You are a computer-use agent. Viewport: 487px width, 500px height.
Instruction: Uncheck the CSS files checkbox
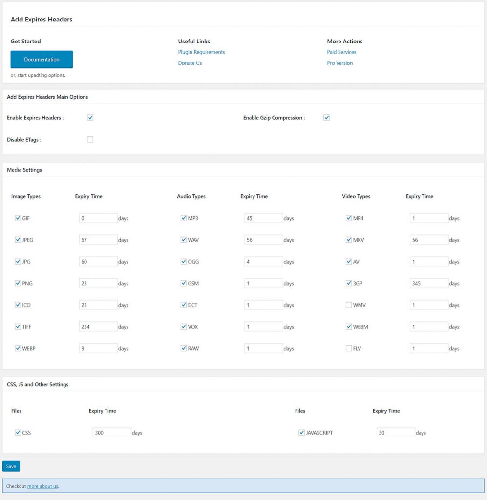point(18,433)
